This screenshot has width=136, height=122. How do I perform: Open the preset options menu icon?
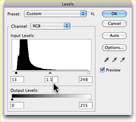(x=93, y=14)
